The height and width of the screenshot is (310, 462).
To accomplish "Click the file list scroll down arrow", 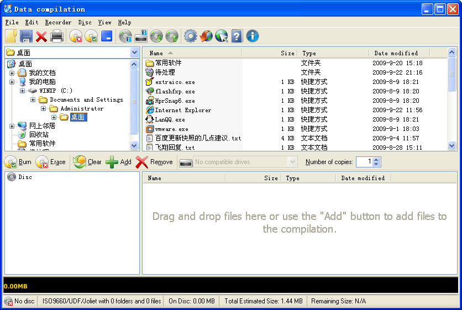I will click(x=452, y=145).
